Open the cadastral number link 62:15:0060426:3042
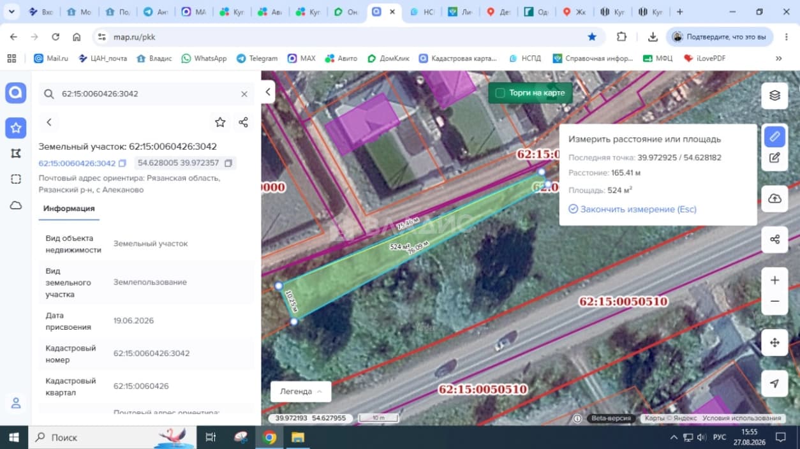This screenshot has width=800, height=449. click(x=77, y=163)
